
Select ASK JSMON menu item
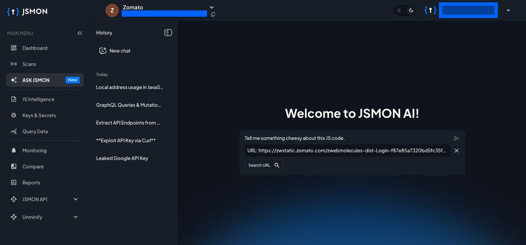point(45,80)
